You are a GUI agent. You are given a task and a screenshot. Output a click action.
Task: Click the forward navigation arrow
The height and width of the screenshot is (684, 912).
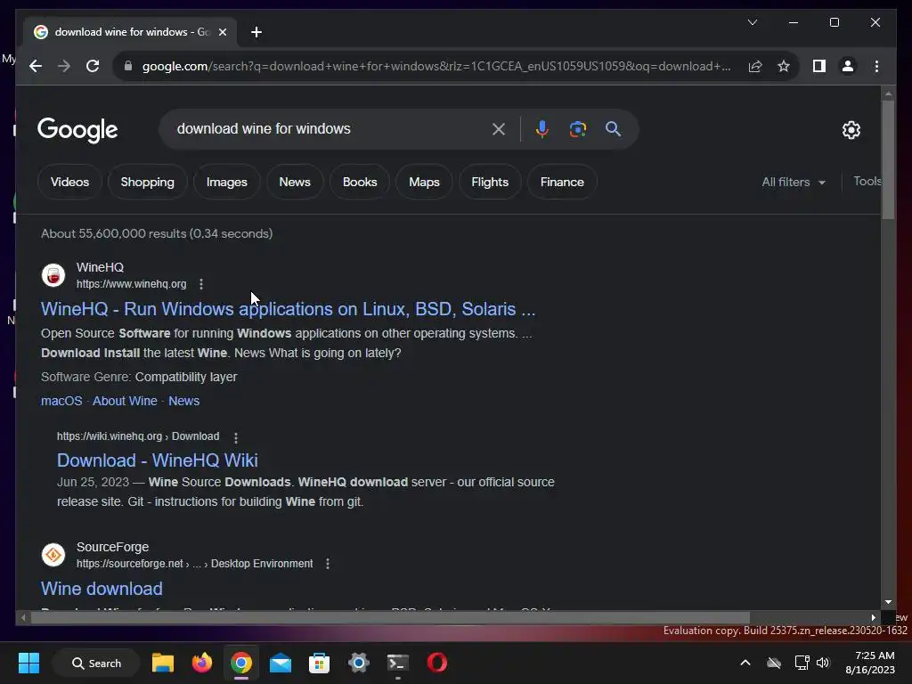click(x=64, y=66)
